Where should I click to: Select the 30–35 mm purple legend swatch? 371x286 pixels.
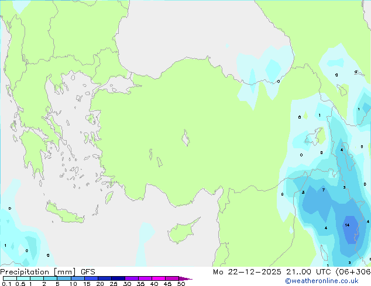131,278
